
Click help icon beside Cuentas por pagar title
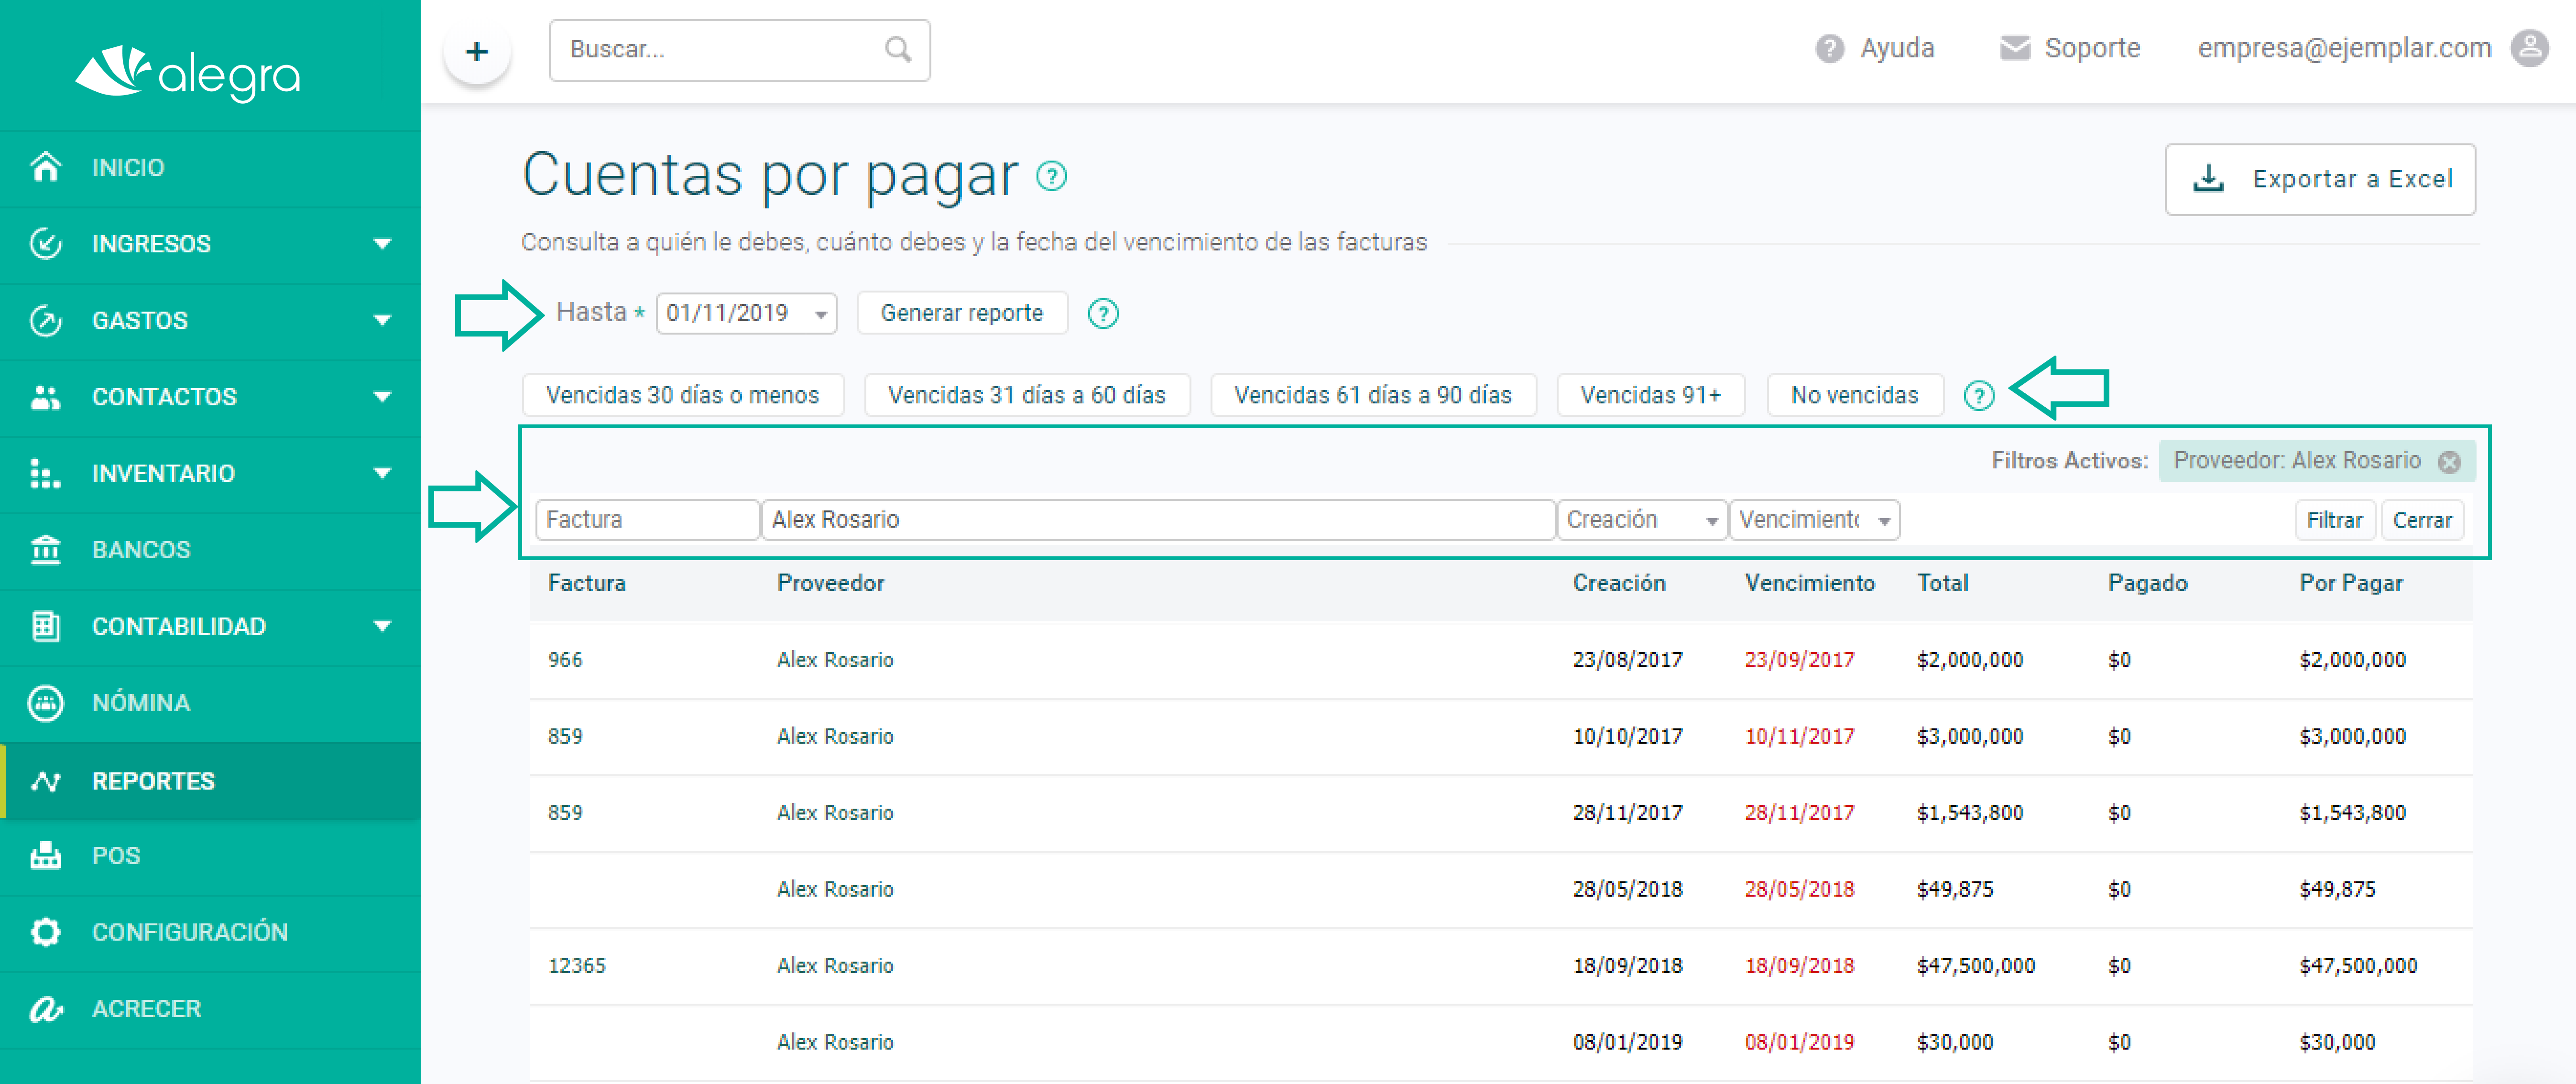click(1051, 177)
